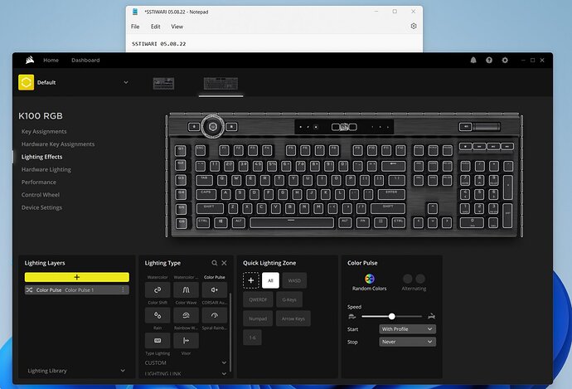Select the Color Wave lighting effect icon
The height and width of the screenshot is (389, 572).
coord(186,290)
